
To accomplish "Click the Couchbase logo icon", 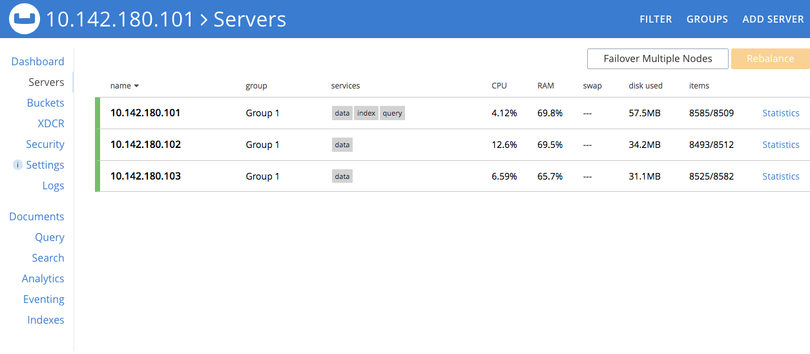I will pyautogui.click(x=24, y=19).
